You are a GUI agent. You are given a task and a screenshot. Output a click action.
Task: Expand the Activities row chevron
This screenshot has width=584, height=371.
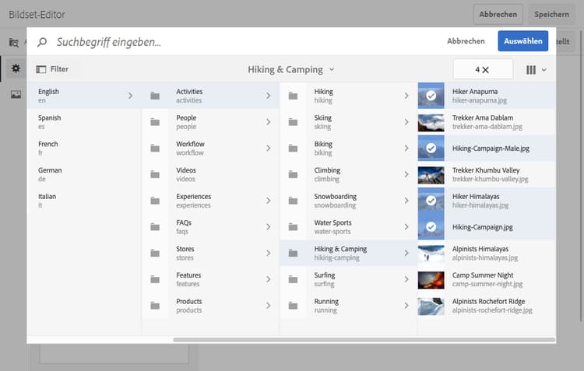point(268,96)
